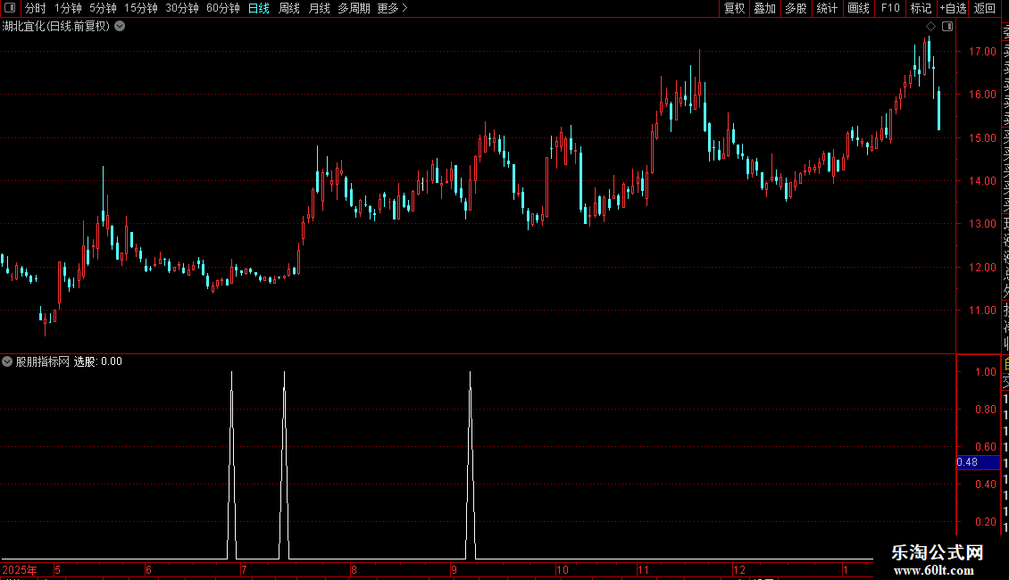
Task: Click the diamond icon above the chart
Action: [930, 27]
